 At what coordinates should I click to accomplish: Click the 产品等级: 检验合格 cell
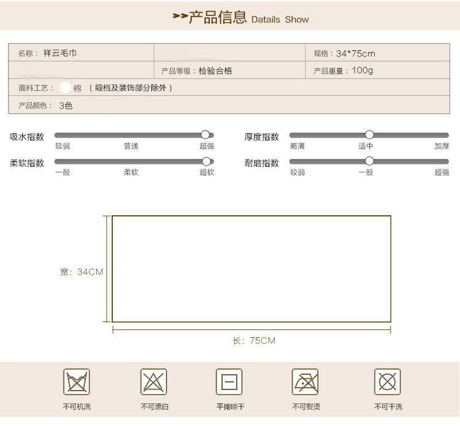pos(229,70)
